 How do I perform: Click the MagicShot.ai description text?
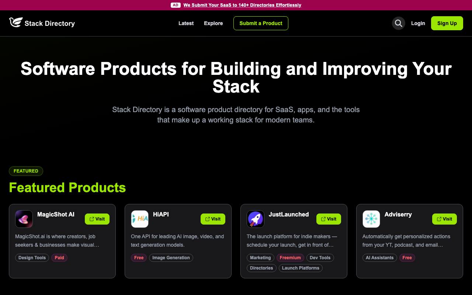tap(57, 240)
